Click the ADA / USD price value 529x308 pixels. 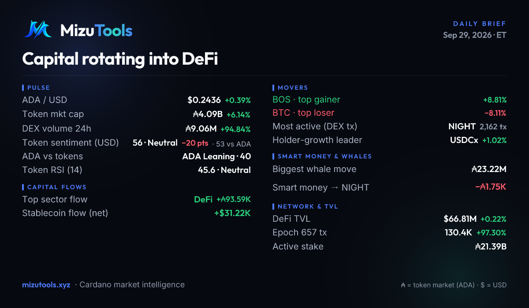[204, 100]
